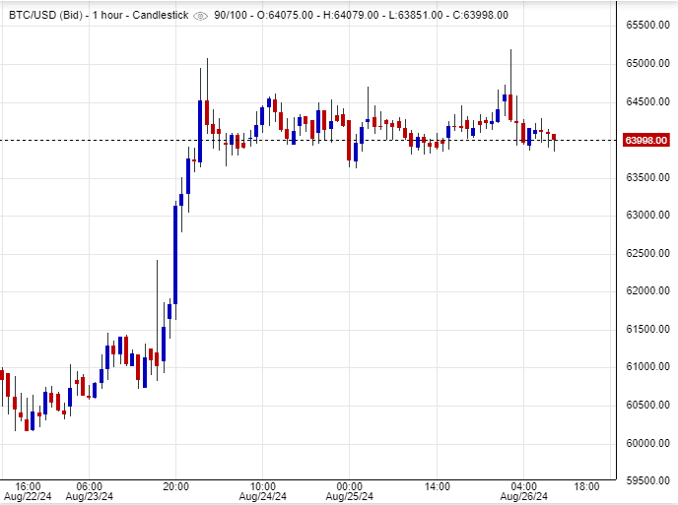
Task: Click the Aug/26/24 04:00 time axis label
Action: click(525, 491)
